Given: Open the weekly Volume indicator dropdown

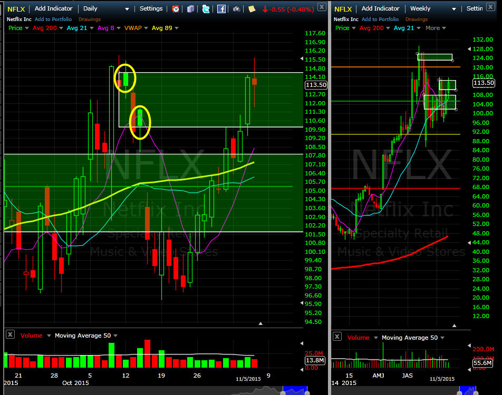Looking at the screenshot, I should [x=376, y=338].
